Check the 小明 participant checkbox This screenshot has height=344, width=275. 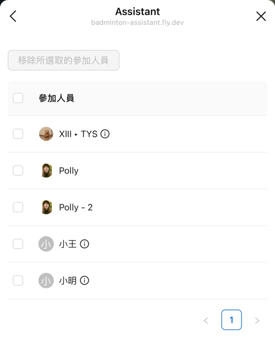[x=18, y=280]
